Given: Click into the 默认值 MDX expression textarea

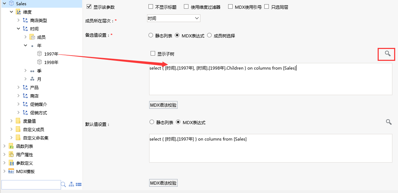Looking at the screenshot, I should [271, 148].
